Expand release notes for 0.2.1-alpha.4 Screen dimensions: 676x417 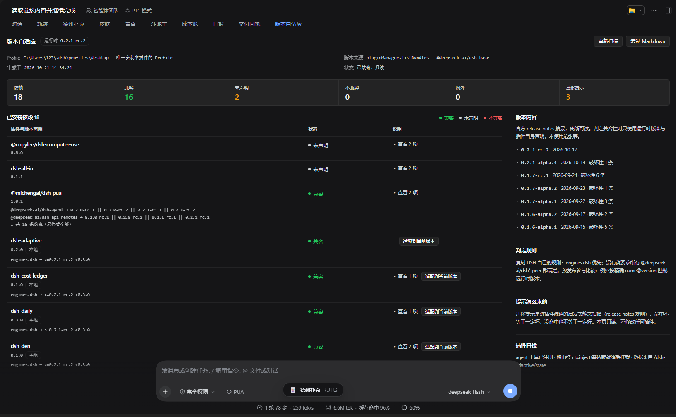565,163
